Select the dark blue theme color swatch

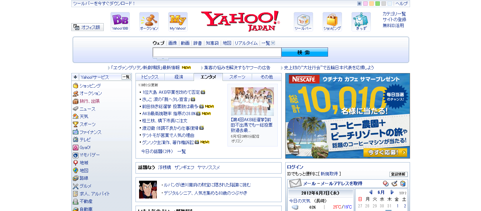tap(359, 4)
